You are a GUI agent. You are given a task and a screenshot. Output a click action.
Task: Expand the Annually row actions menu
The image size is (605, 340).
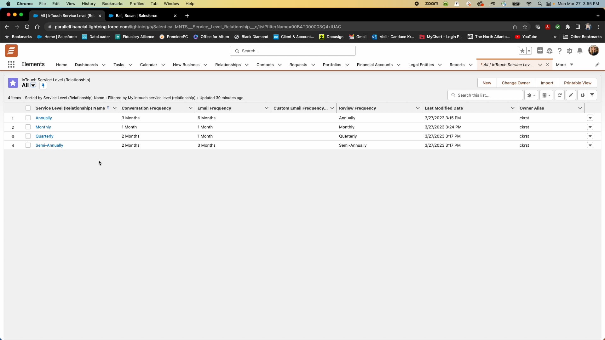[590, 118]
